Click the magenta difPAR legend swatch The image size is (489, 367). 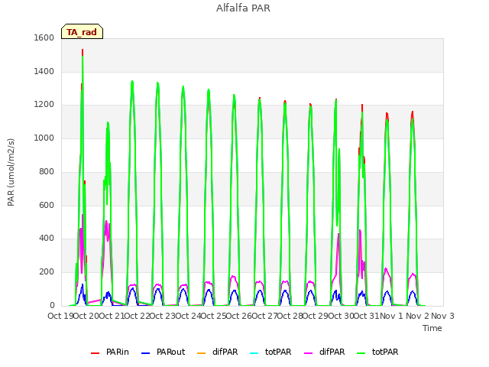pyautogui.click(x=308, y=353)
